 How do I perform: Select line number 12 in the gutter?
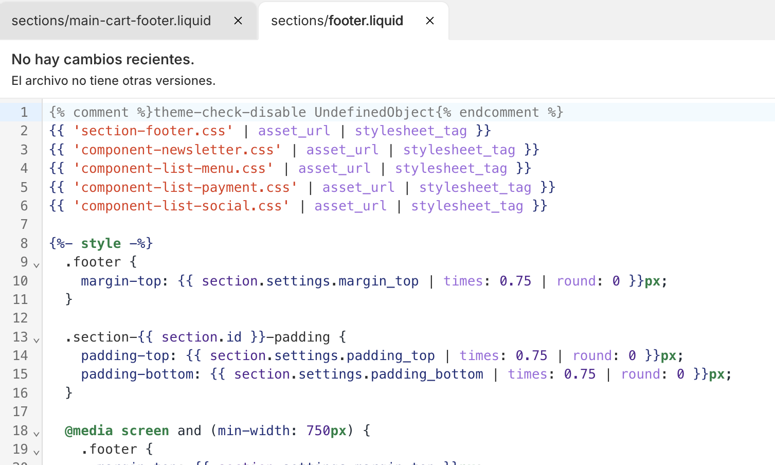[x=21, y=318]
